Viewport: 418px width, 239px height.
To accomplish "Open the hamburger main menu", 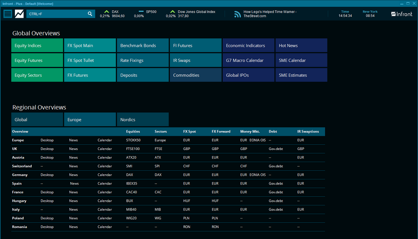I will pyautogui.click(x=8, y=14).
